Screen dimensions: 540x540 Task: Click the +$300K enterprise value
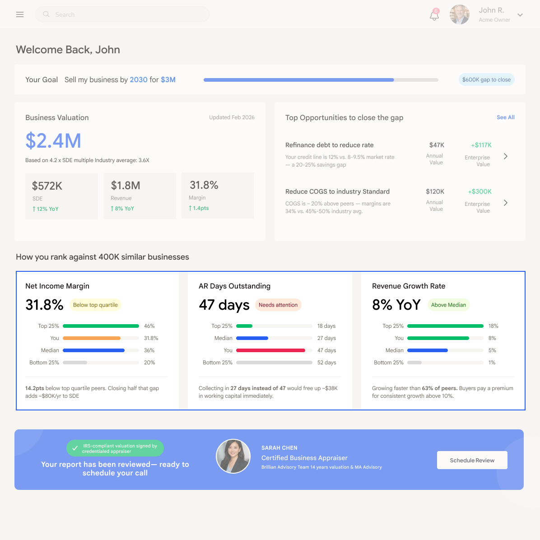[479, 191]
